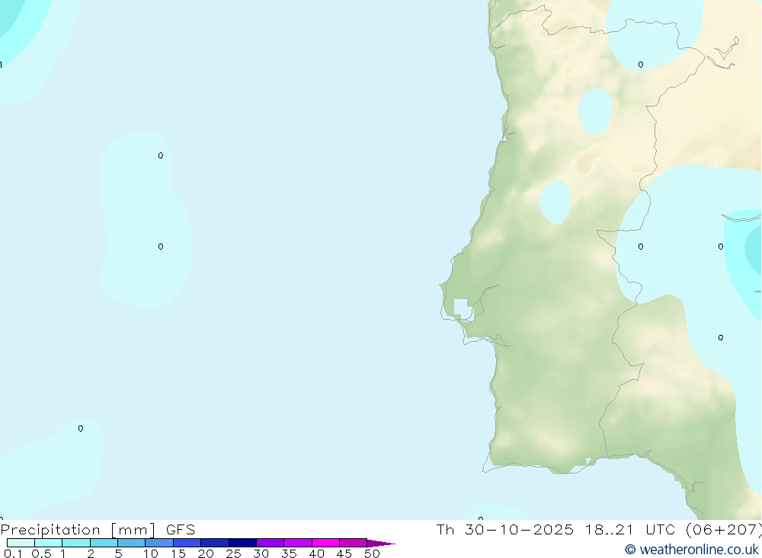This screenshot has height=558, width=762.
Task: Click the '40' legend scale value
Action: click(x=316, y=553)
